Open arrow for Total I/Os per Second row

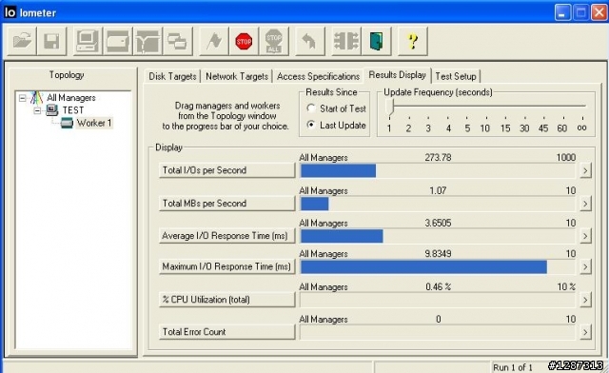[585, 170]
